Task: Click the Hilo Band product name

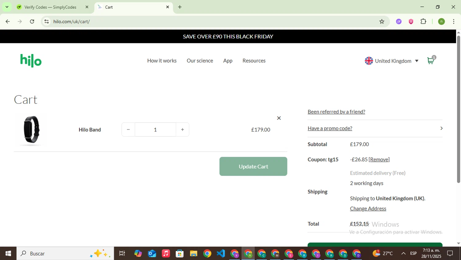Action: (90, 130)
